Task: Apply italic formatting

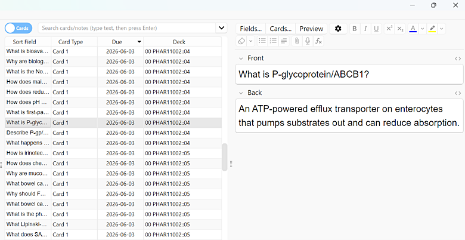Action: click(365, 29)
